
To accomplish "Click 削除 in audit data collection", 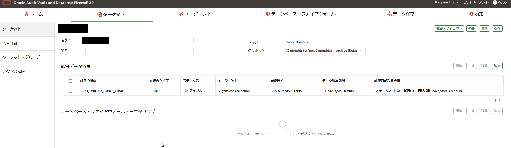I will click(484, 66).
